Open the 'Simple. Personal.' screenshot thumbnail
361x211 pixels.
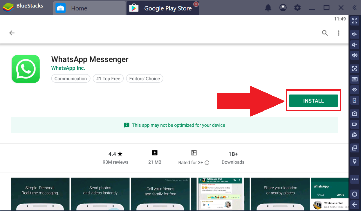pos(40,194)
